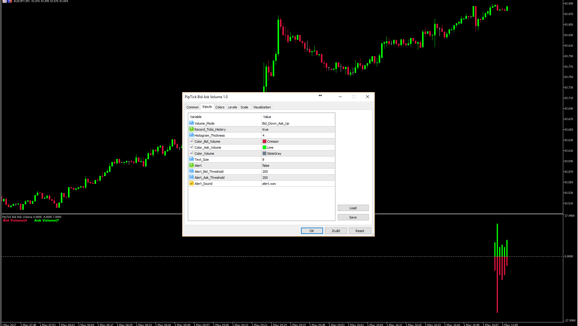Open the Visualization tab
The height and width of the screenshot is (326, 578).
[262, 107]
